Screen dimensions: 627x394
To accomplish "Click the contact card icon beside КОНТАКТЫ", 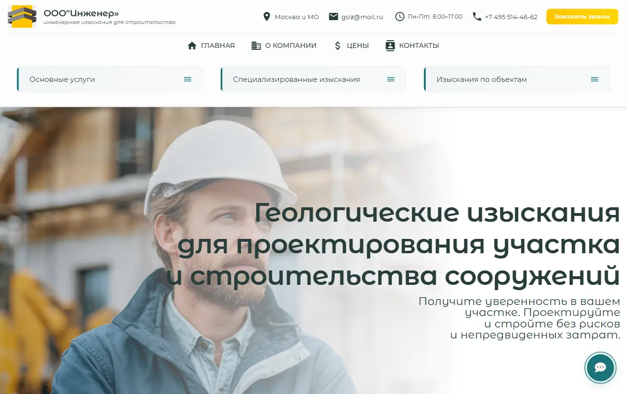I will click(389, 45).
